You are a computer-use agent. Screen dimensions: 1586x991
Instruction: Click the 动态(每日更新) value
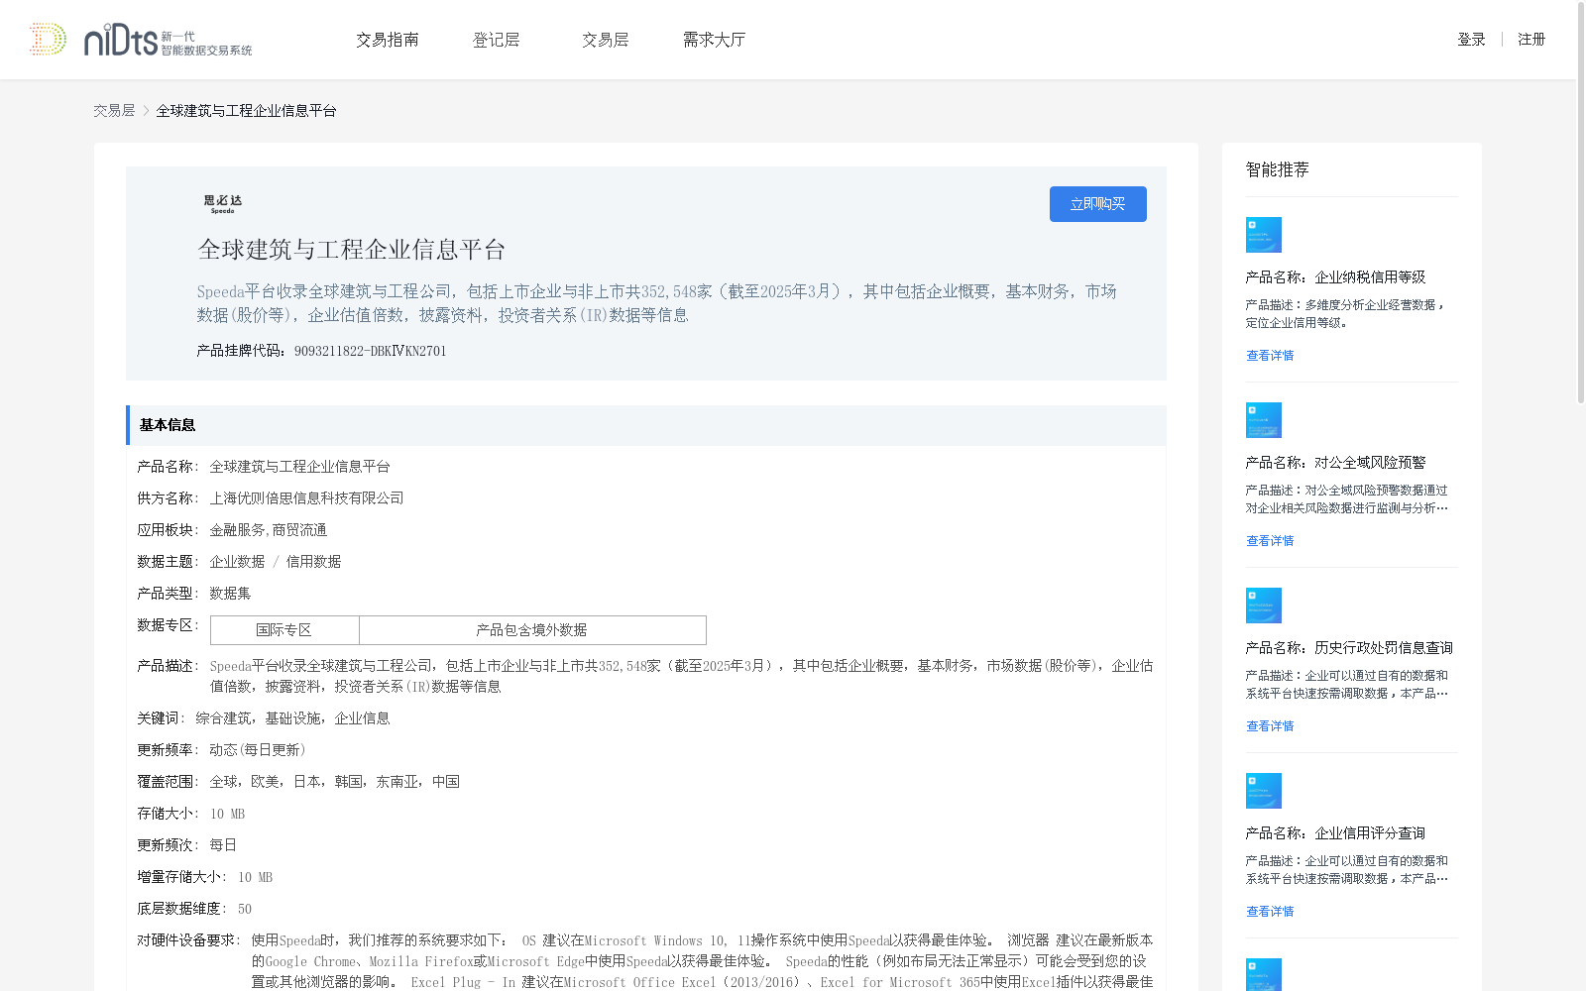258,750
